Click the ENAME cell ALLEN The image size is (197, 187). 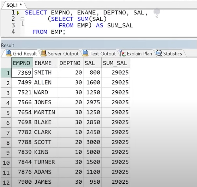coord(45,82)
